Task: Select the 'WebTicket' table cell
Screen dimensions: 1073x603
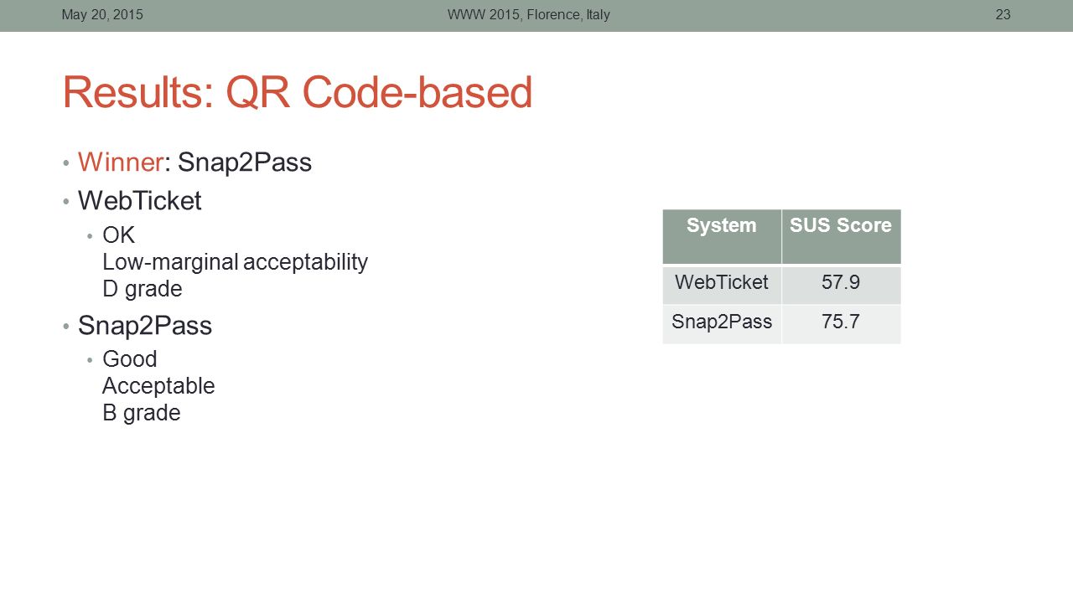Action: 722,285
